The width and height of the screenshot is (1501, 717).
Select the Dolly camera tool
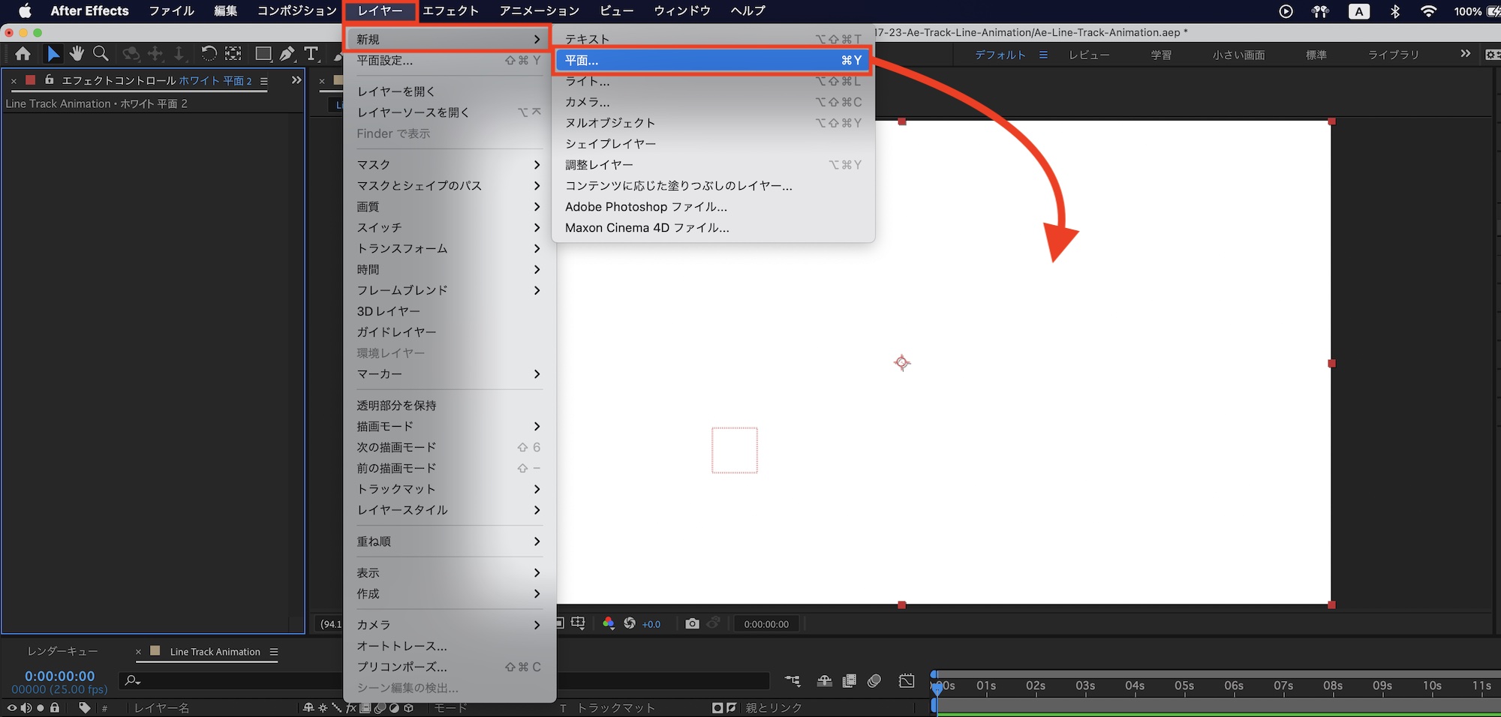pyautogui.click(x=179, y=53)
